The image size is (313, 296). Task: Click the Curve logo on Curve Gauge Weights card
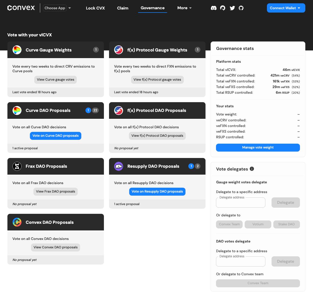pos(17,50)
